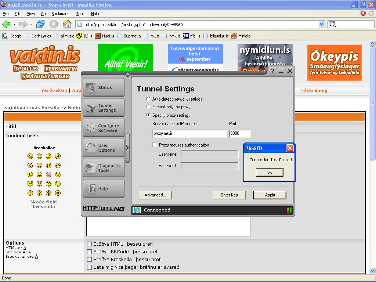This screenshot has height=282, width=376.
Task: Click the Back arrow navigation icon
Action: pyautogui.click(x=6, y=24)
